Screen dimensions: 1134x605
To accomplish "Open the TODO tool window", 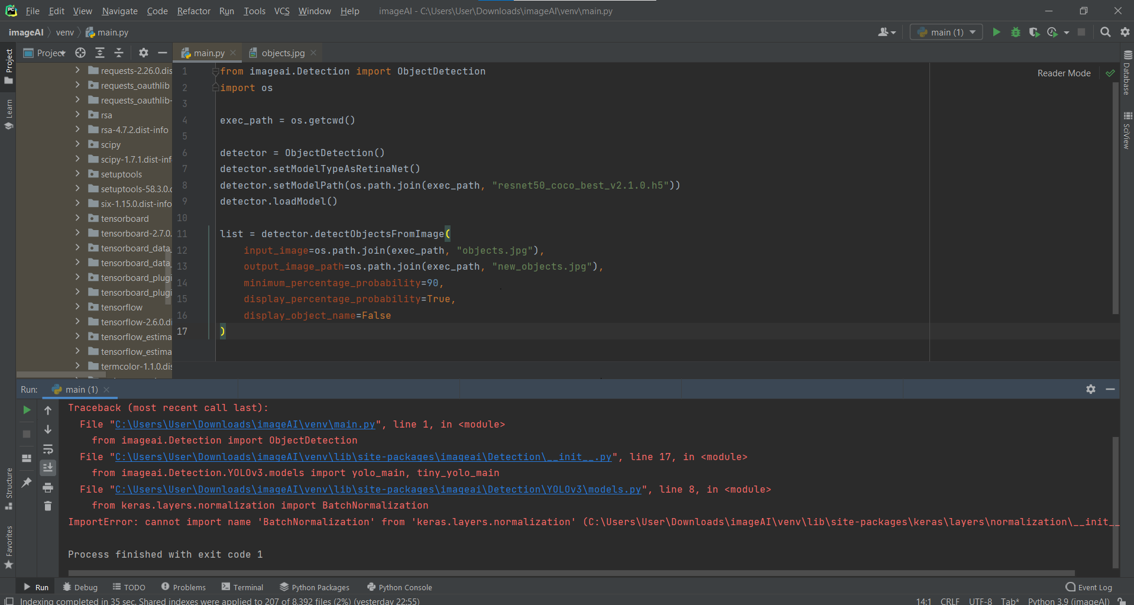I will tap(129, 587).
